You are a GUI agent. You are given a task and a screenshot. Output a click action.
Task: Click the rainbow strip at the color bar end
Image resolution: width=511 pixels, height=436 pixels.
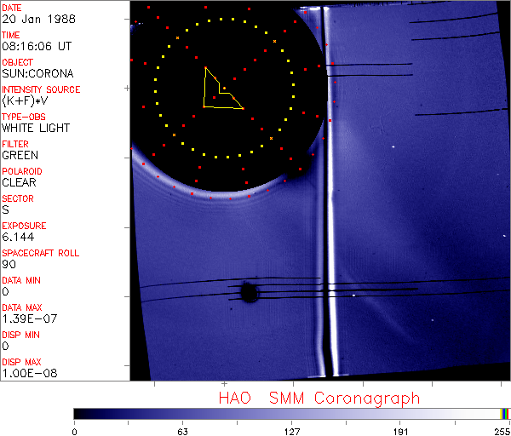(505, 413)
